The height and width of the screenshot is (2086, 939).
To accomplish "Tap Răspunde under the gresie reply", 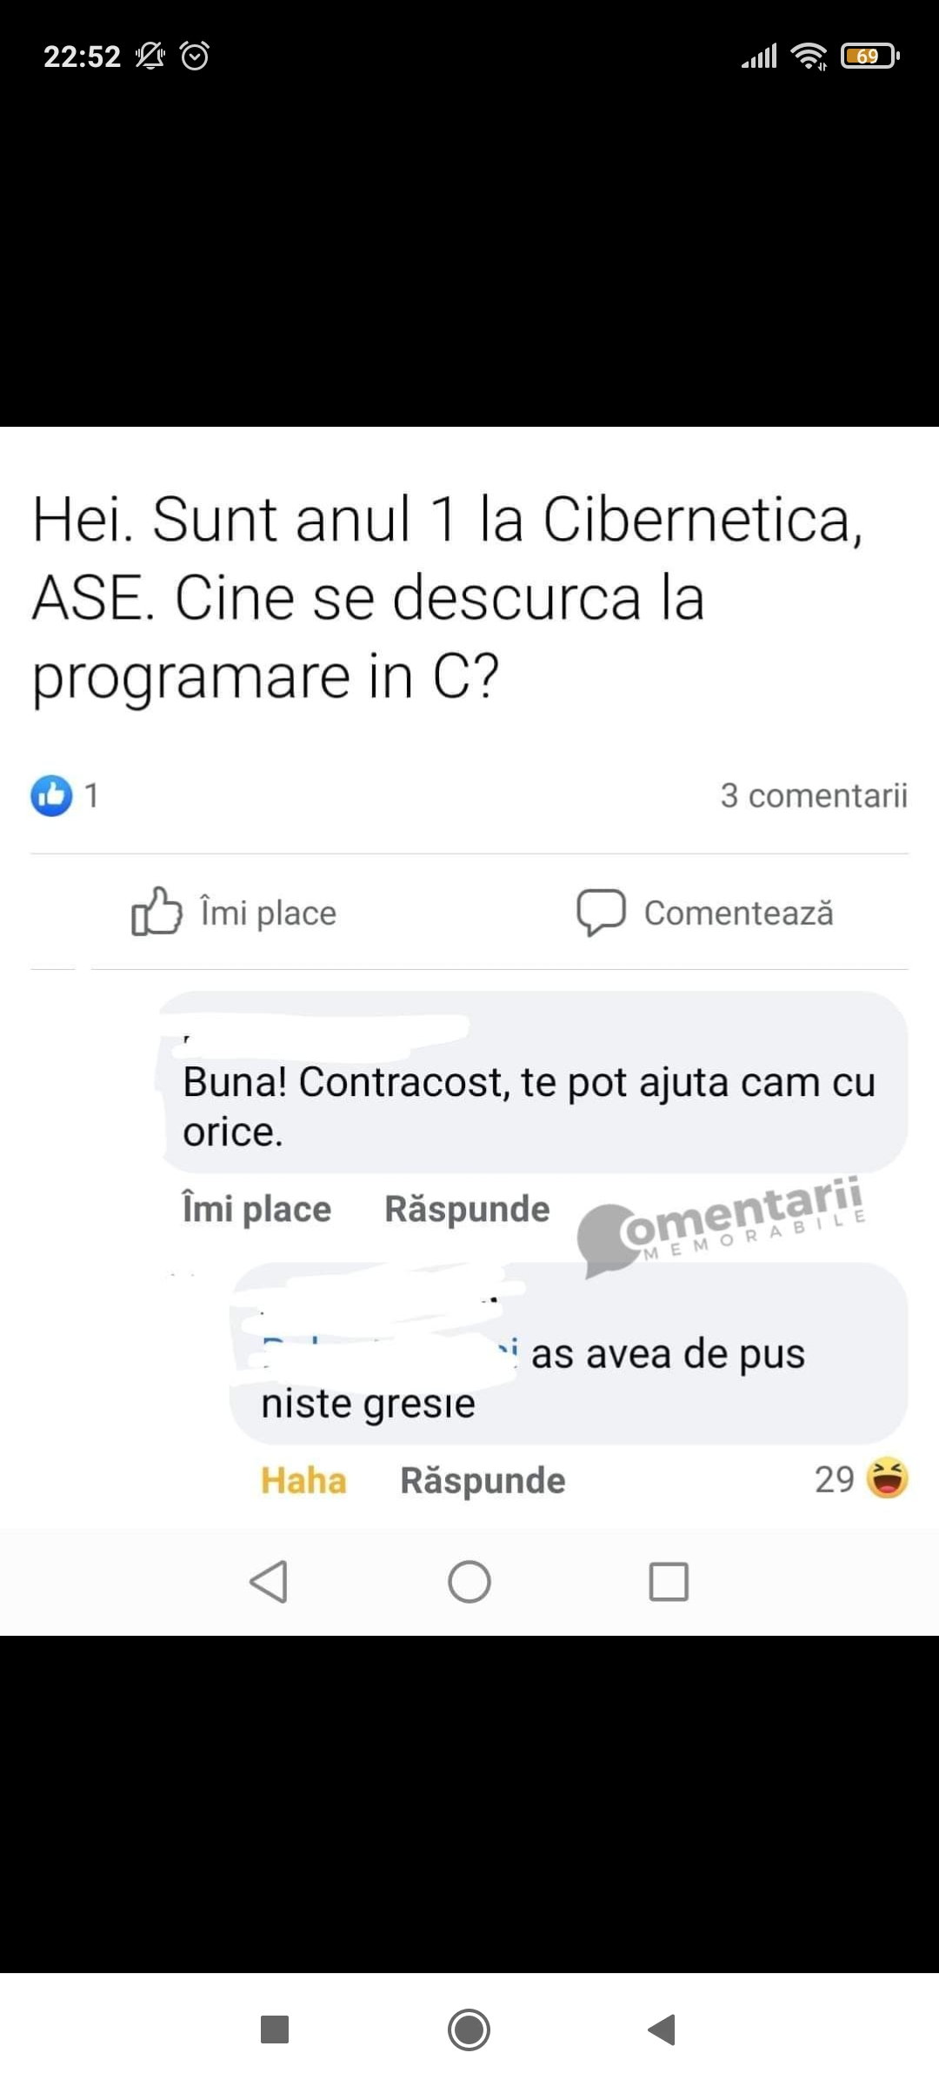I will (483, 1480).
